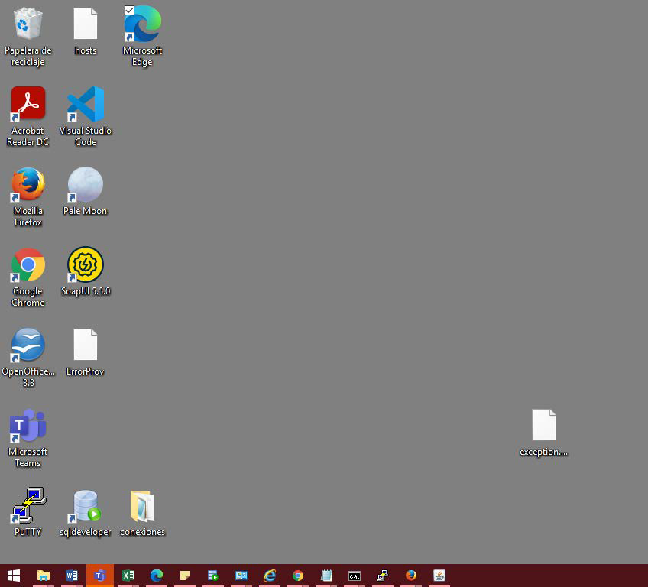This screenshot has width=648, height=587.
Task: Select the Pale Moon browser shortcut
Action: tap(85, 184)
